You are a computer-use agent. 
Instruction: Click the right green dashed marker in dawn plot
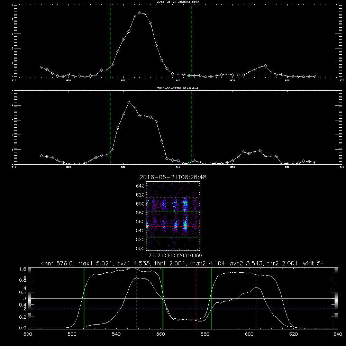pyautogui.click(x=191, y=41)
